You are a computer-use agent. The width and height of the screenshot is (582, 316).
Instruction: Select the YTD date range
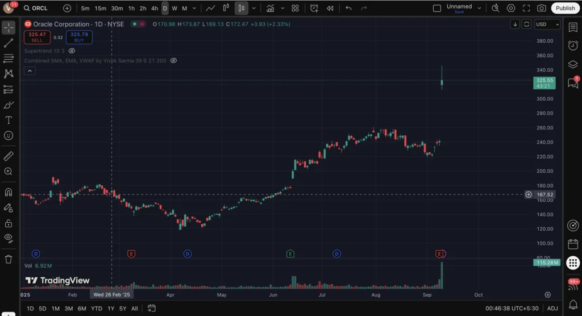pyautogui.click(x=97, y=308)
